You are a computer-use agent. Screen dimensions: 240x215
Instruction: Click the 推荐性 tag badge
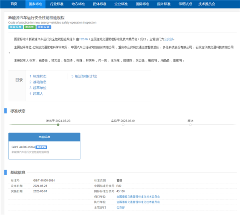[x=29, y=27]
